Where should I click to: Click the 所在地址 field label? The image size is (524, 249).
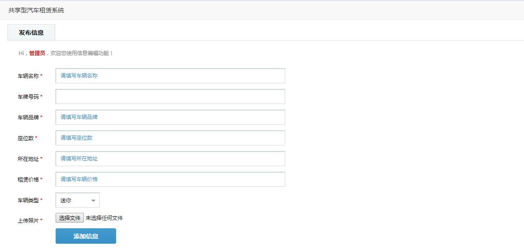(28, 159)
